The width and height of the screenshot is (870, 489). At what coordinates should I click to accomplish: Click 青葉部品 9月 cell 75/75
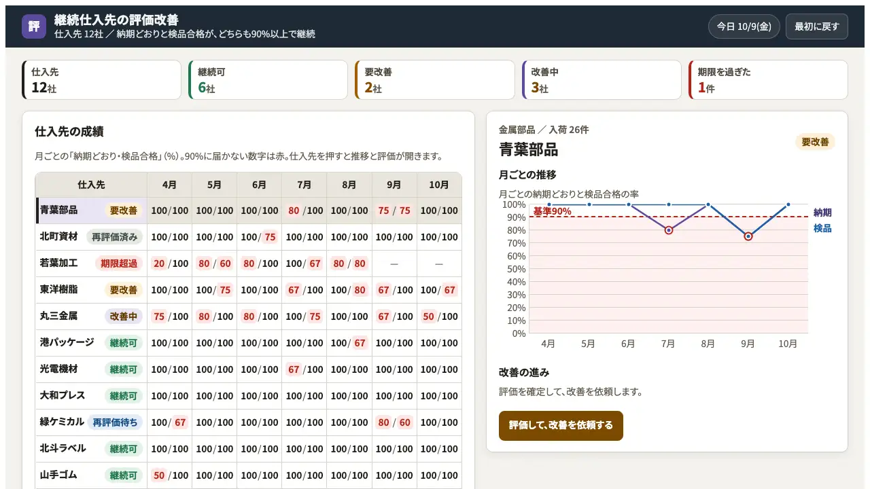(x=395, y=211)
